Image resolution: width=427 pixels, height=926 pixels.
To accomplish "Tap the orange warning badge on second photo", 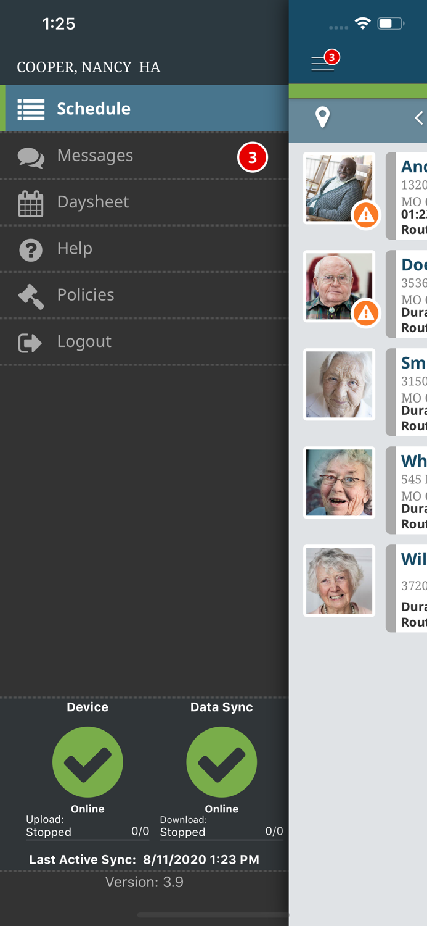I will (x=366, y=313).
